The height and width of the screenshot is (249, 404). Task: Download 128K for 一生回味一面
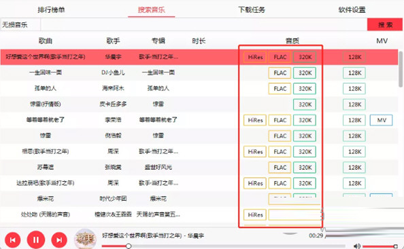pyautogui.click(x=354, y=73)
